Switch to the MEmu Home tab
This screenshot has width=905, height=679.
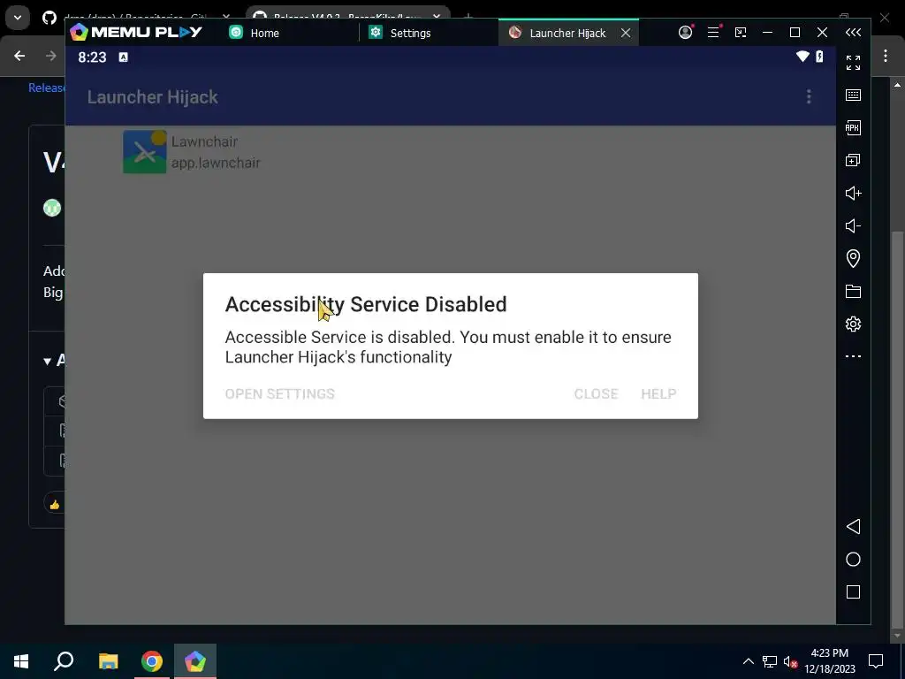(255, 33)
